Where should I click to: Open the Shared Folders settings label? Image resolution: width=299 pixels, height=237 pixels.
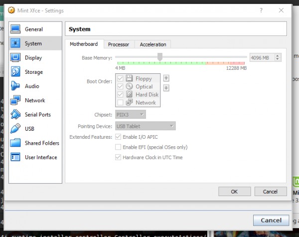click(x=42, y=143)
